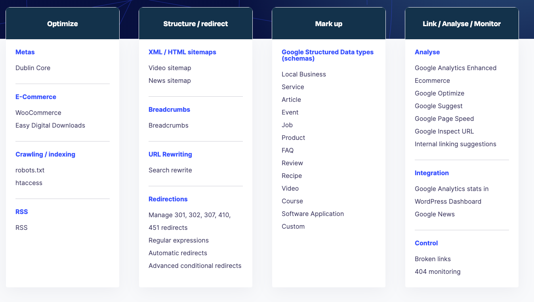The height and width of the screenshot is (302, 534).
Task: Click the Mark up column header
Action: pyautogui.click(x=328, y=24)
